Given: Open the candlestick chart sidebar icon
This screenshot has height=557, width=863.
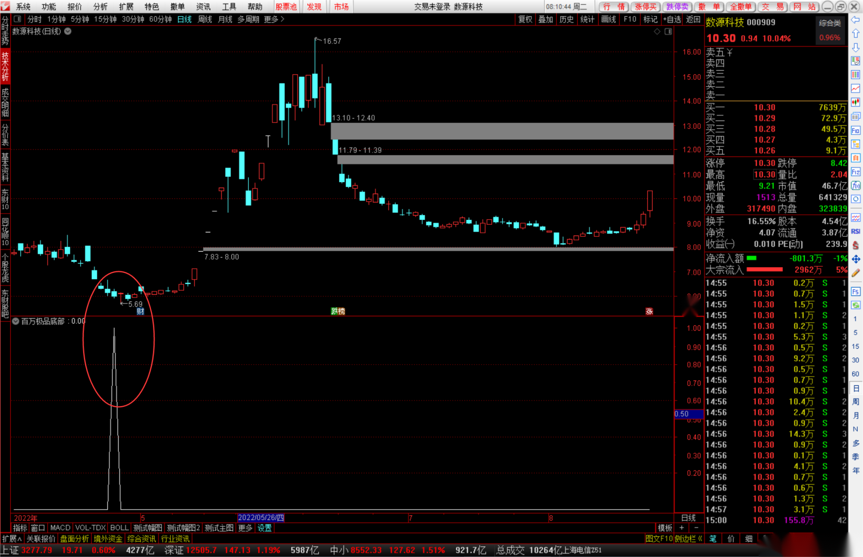Looking at the screenshot, I should 855,102.
